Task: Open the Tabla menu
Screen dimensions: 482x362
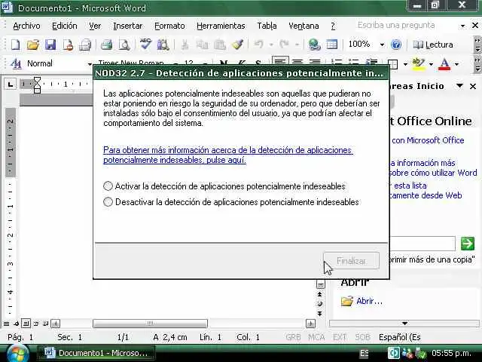Action: pos(267,26)
